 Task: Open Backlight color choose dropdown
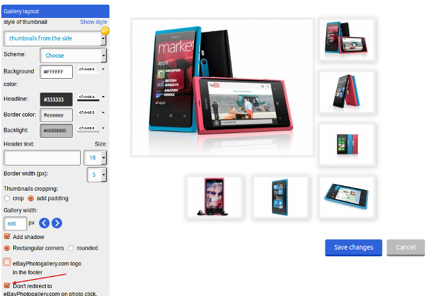click(91, 128)
